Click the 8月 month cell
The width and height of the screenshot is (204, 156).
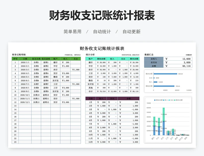click(x=91, y=127)
